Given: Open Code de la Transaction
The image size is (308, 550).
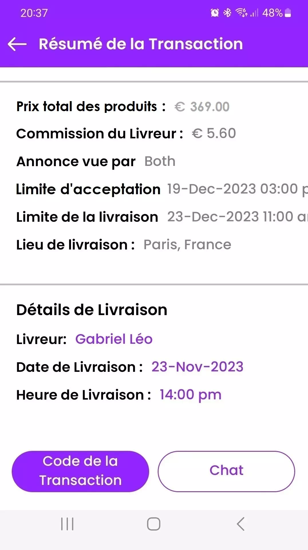Looking at the screenshot, I should coord(80,471).
